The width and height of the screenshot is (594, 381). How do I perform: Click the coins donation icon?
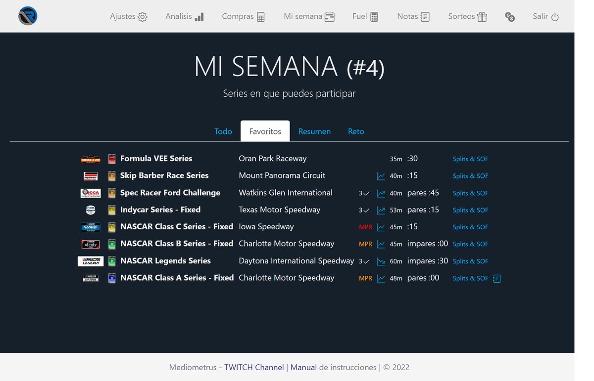tap(510, 17)
